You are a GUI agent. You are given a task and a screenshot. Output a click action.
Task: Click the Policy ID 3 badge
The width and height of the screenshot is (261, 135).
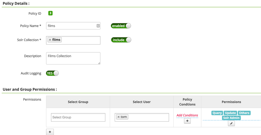50,13
